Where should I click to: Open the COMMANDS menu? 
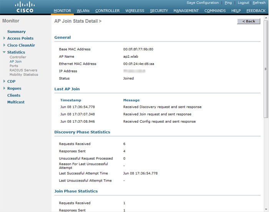215,11
